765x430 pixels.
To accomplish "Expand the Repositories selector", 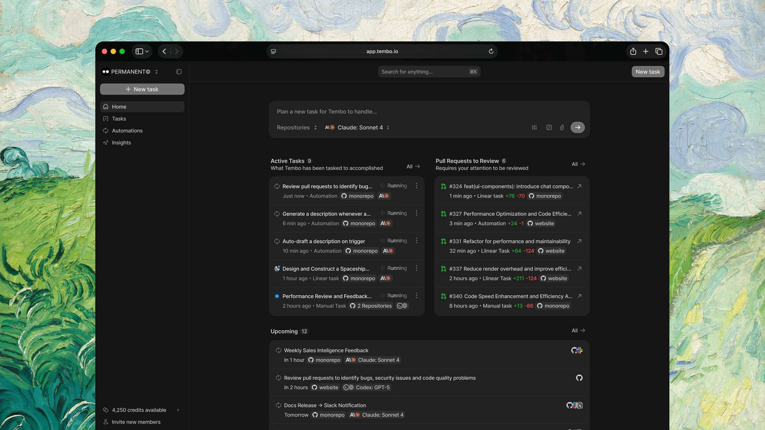I will click(x=297, y=127).
